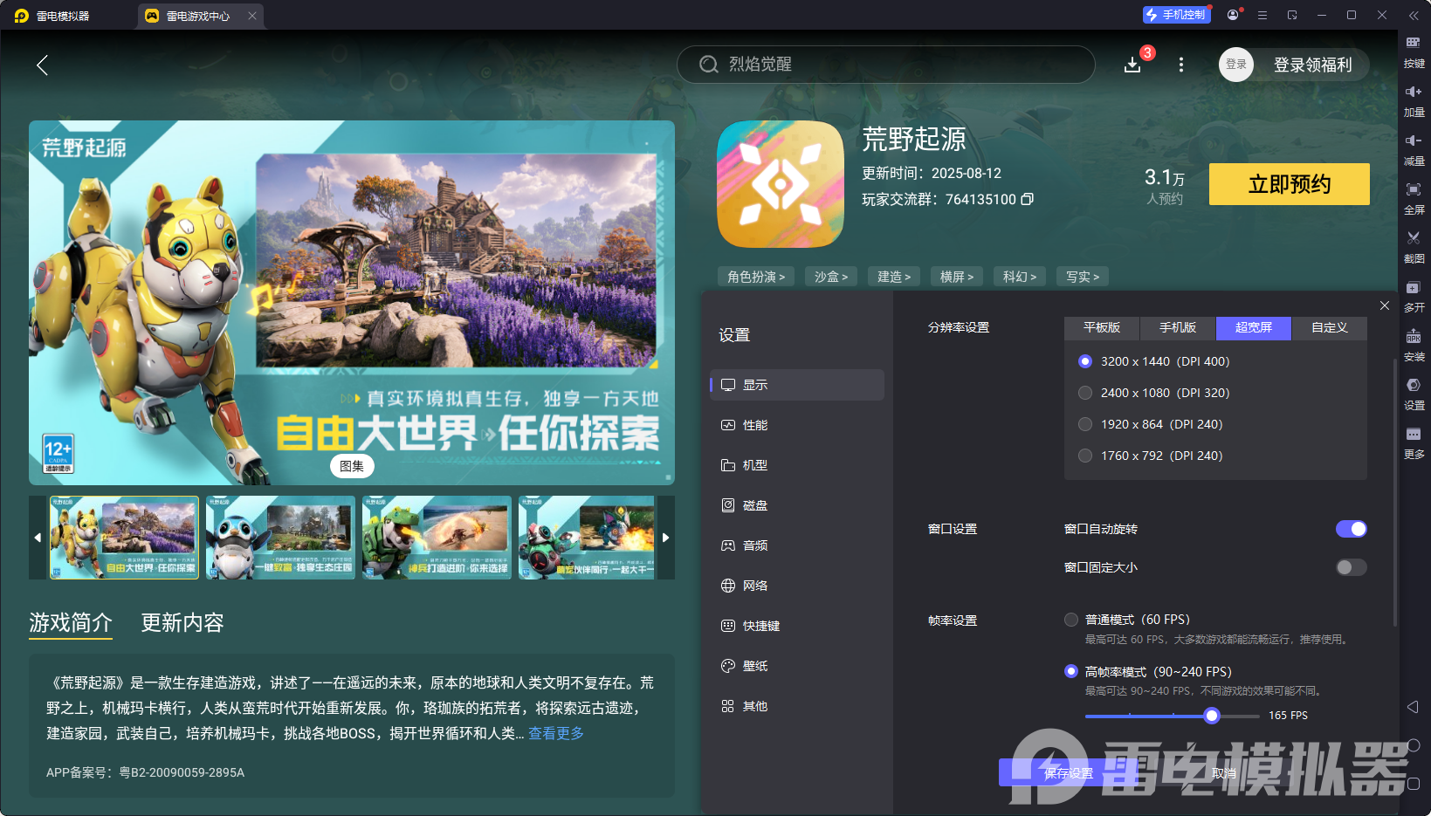This screenshot has width=1431, height=816.
Task: Open the 性能 settings panel
Action: click(x=754, y=425)
